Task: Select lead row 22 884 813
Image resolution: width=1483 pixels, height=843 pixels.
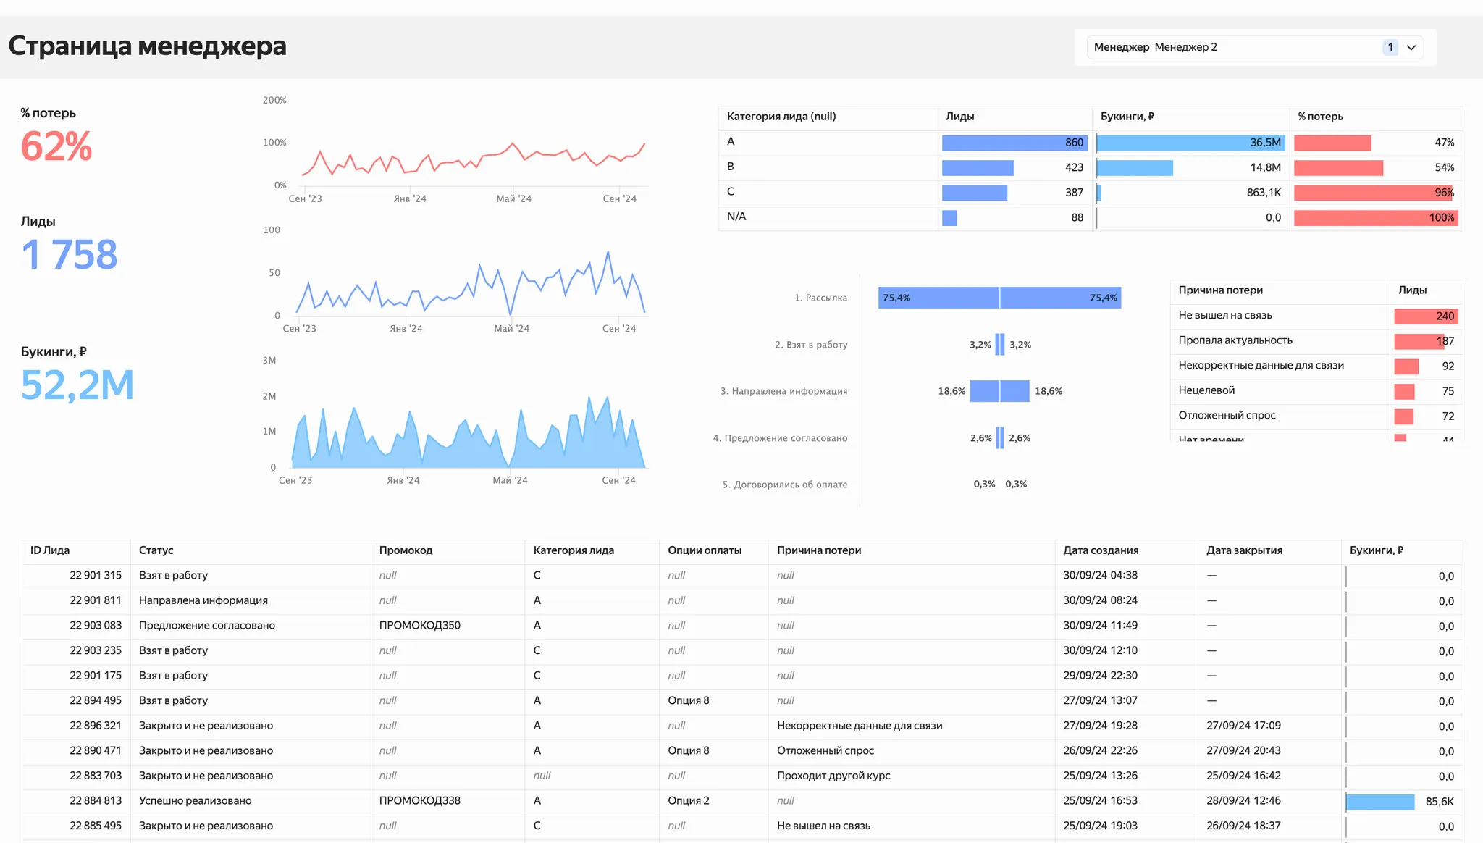Action: click(x=96, y=801)
